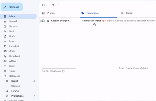Open Important folder label
The width and height of the screenshot is (156, 101).
click(14, 46)
